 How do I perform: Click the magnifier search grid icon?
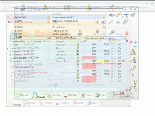tap(133, 68)
